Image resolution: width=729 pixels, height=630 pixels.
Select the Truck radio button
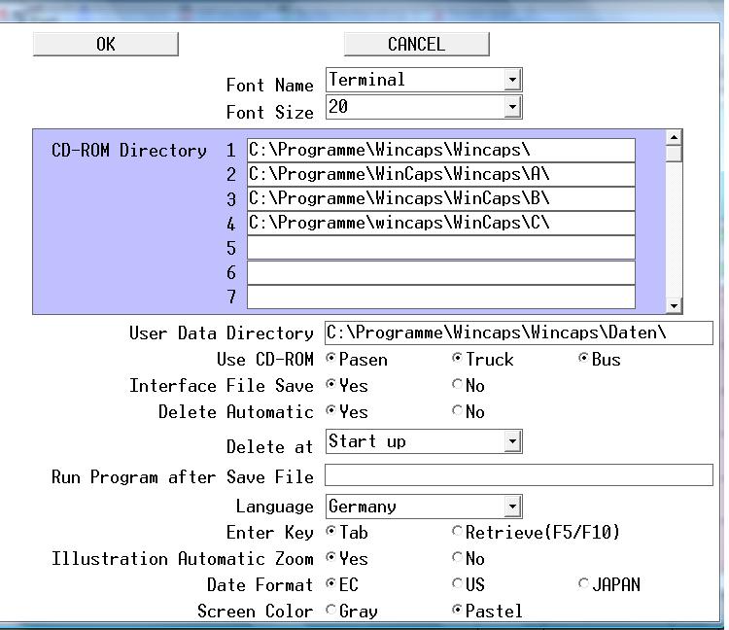[x=458, y=359]
